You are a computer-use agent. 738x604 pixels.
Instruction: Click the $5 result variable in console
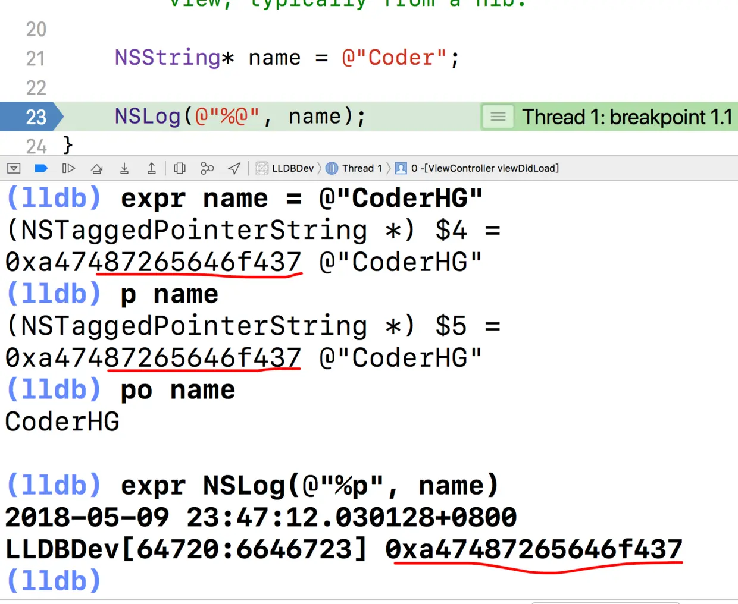451,326
